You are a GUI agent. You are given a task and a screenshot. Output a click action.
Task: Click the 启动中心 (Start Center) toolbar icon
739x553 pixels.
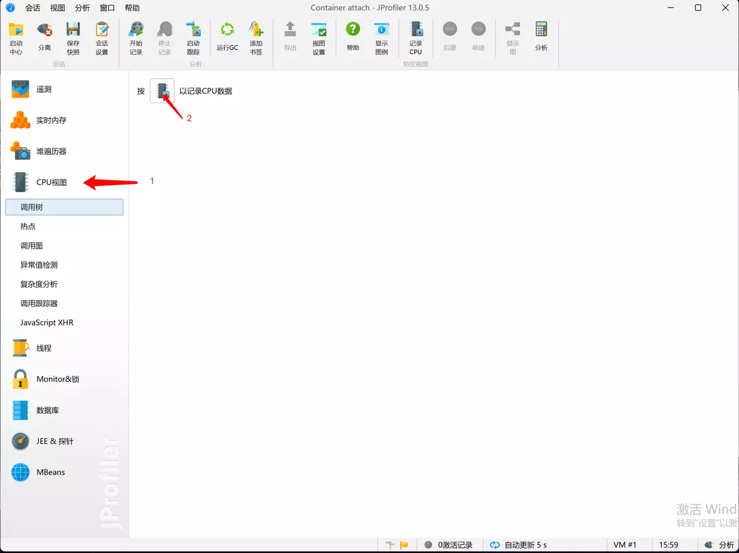click(16, 38)
